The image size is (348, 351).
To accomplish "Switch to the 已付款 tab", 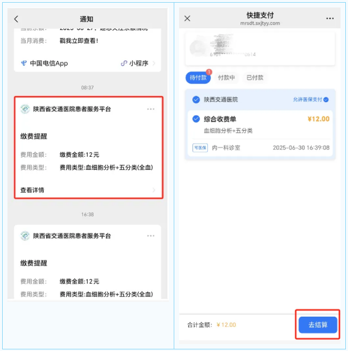I will click(x=255, y=78).
